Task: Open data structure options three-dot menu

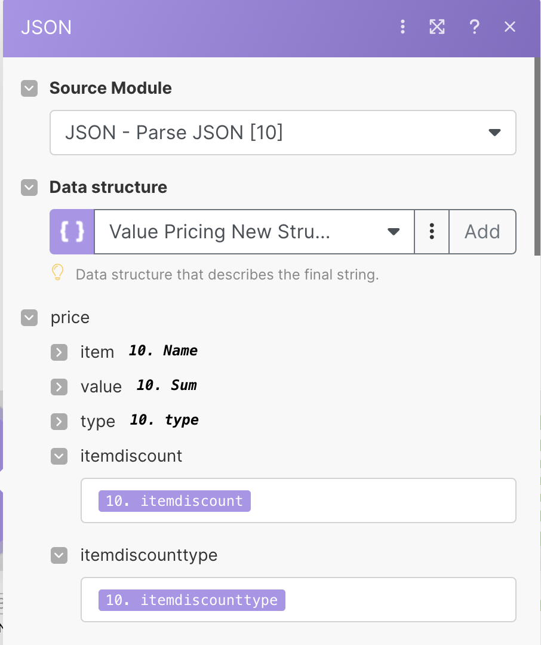Action: click(432, 232)
